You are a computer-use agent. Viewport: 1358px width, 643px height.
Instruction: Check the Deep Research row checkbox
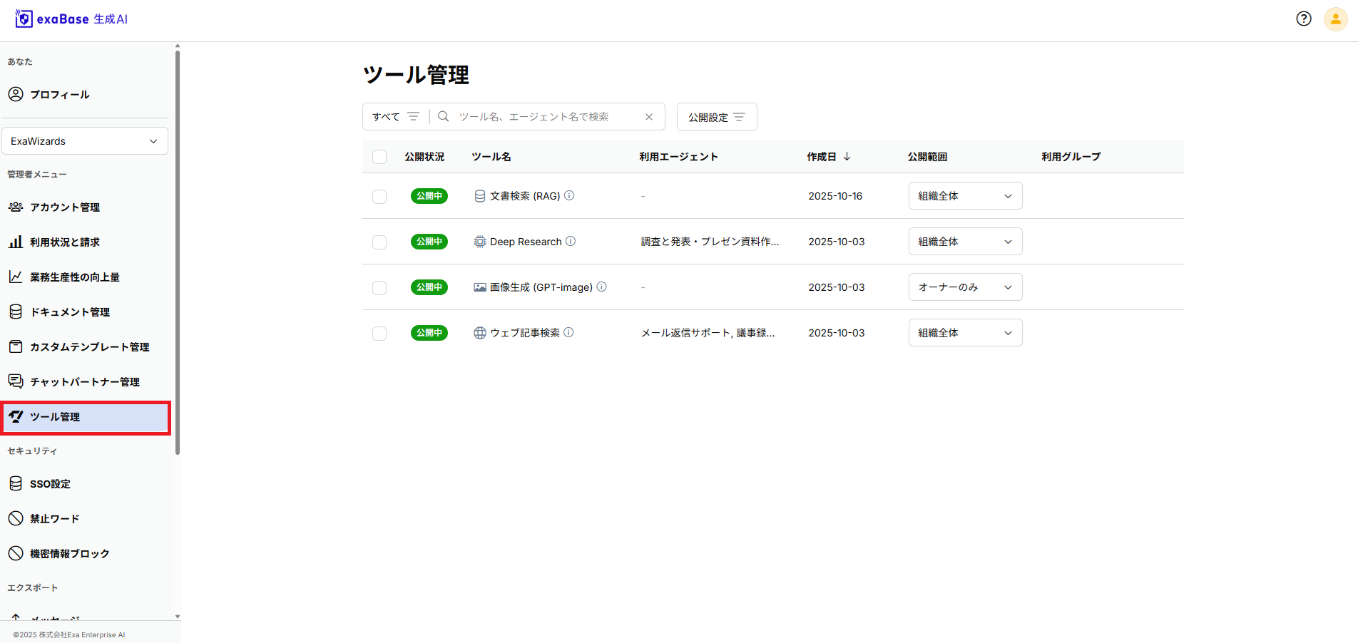pos(379,242)
